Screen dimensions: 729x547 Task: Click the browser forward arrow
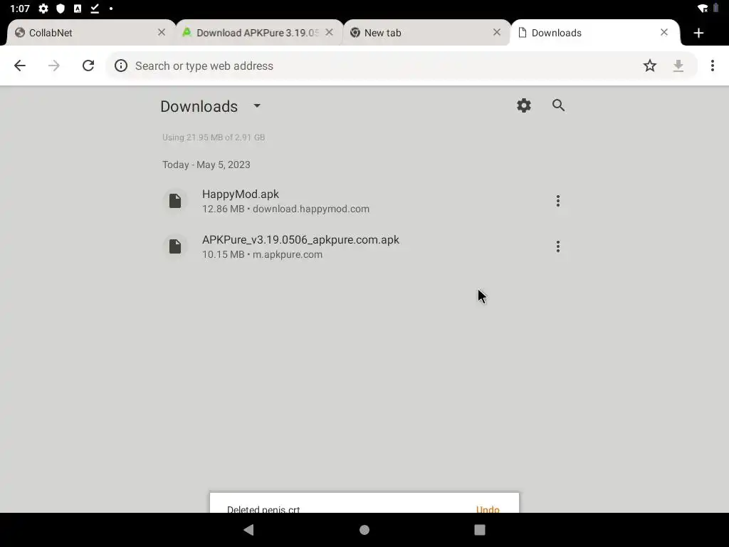point(54,66)
